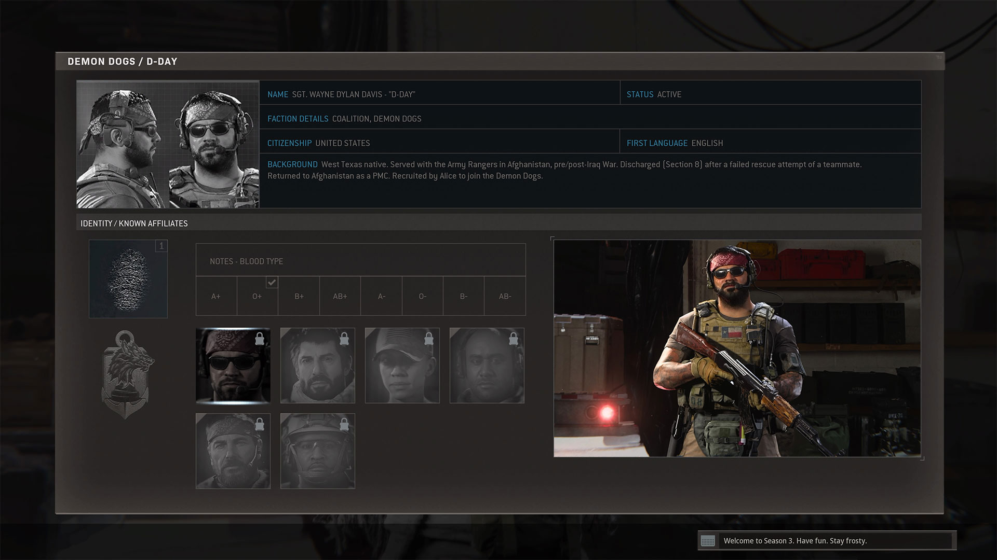This screenshot has width=997, height=560.
Task: Click the lock icon on D-Day portrait
Action: point(260,339)
